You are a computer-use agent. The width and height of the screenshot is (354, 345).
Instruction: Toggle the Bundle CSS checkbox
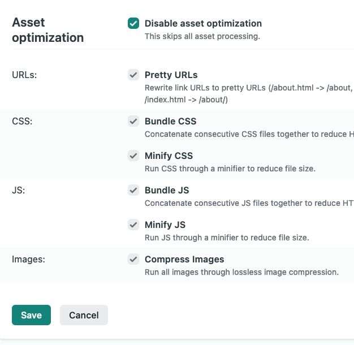pos(133,121)
